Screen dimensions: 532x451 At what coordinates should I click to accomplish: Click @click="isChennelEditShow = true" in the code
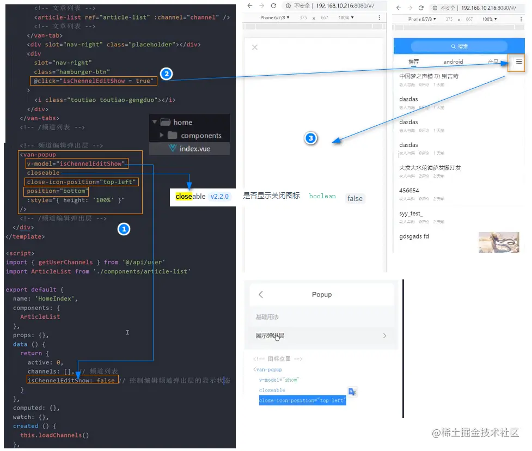coord(94,81)
